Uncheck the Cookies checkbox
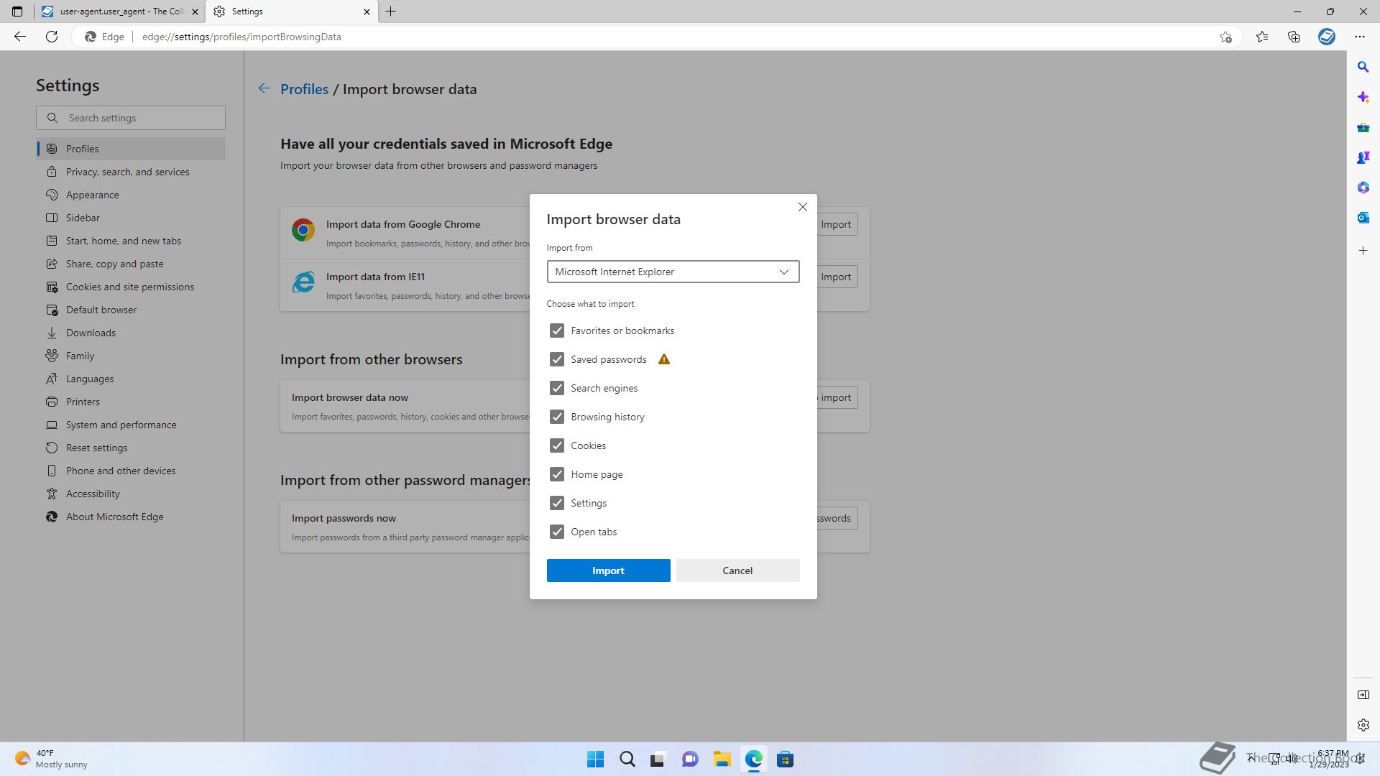The image size is (1380, 776). click(x=557, y=445)
